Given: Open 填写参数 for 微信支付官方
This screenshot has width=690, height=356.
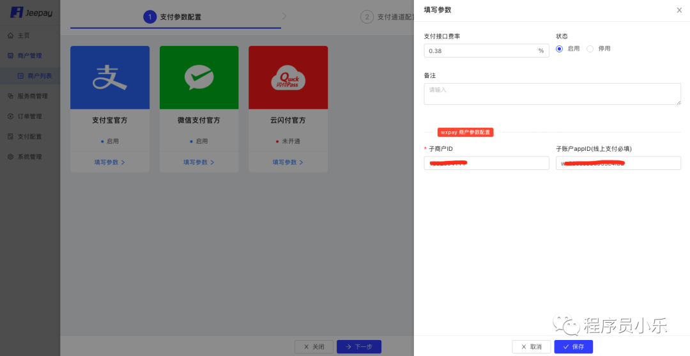Looking at the screenshot, I should (x=199, y=162).
